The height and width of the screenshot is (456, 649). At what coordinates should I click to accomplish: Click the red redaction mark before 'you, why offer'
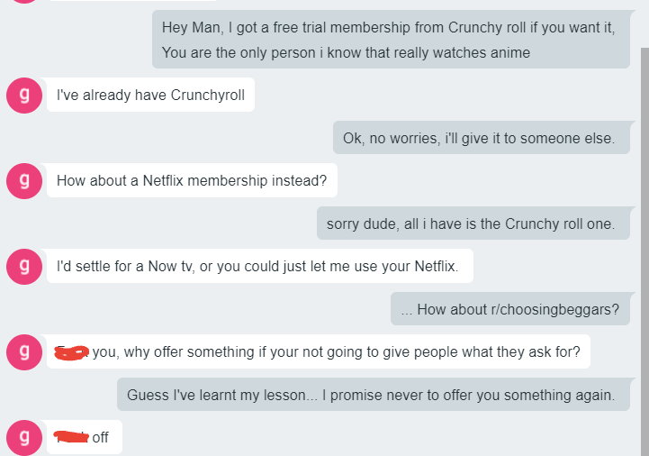pyautogui.click(x=72, y=352)
